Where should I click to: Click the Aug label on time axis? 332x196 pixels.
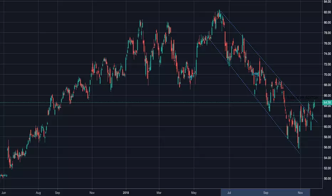point(38,193)
